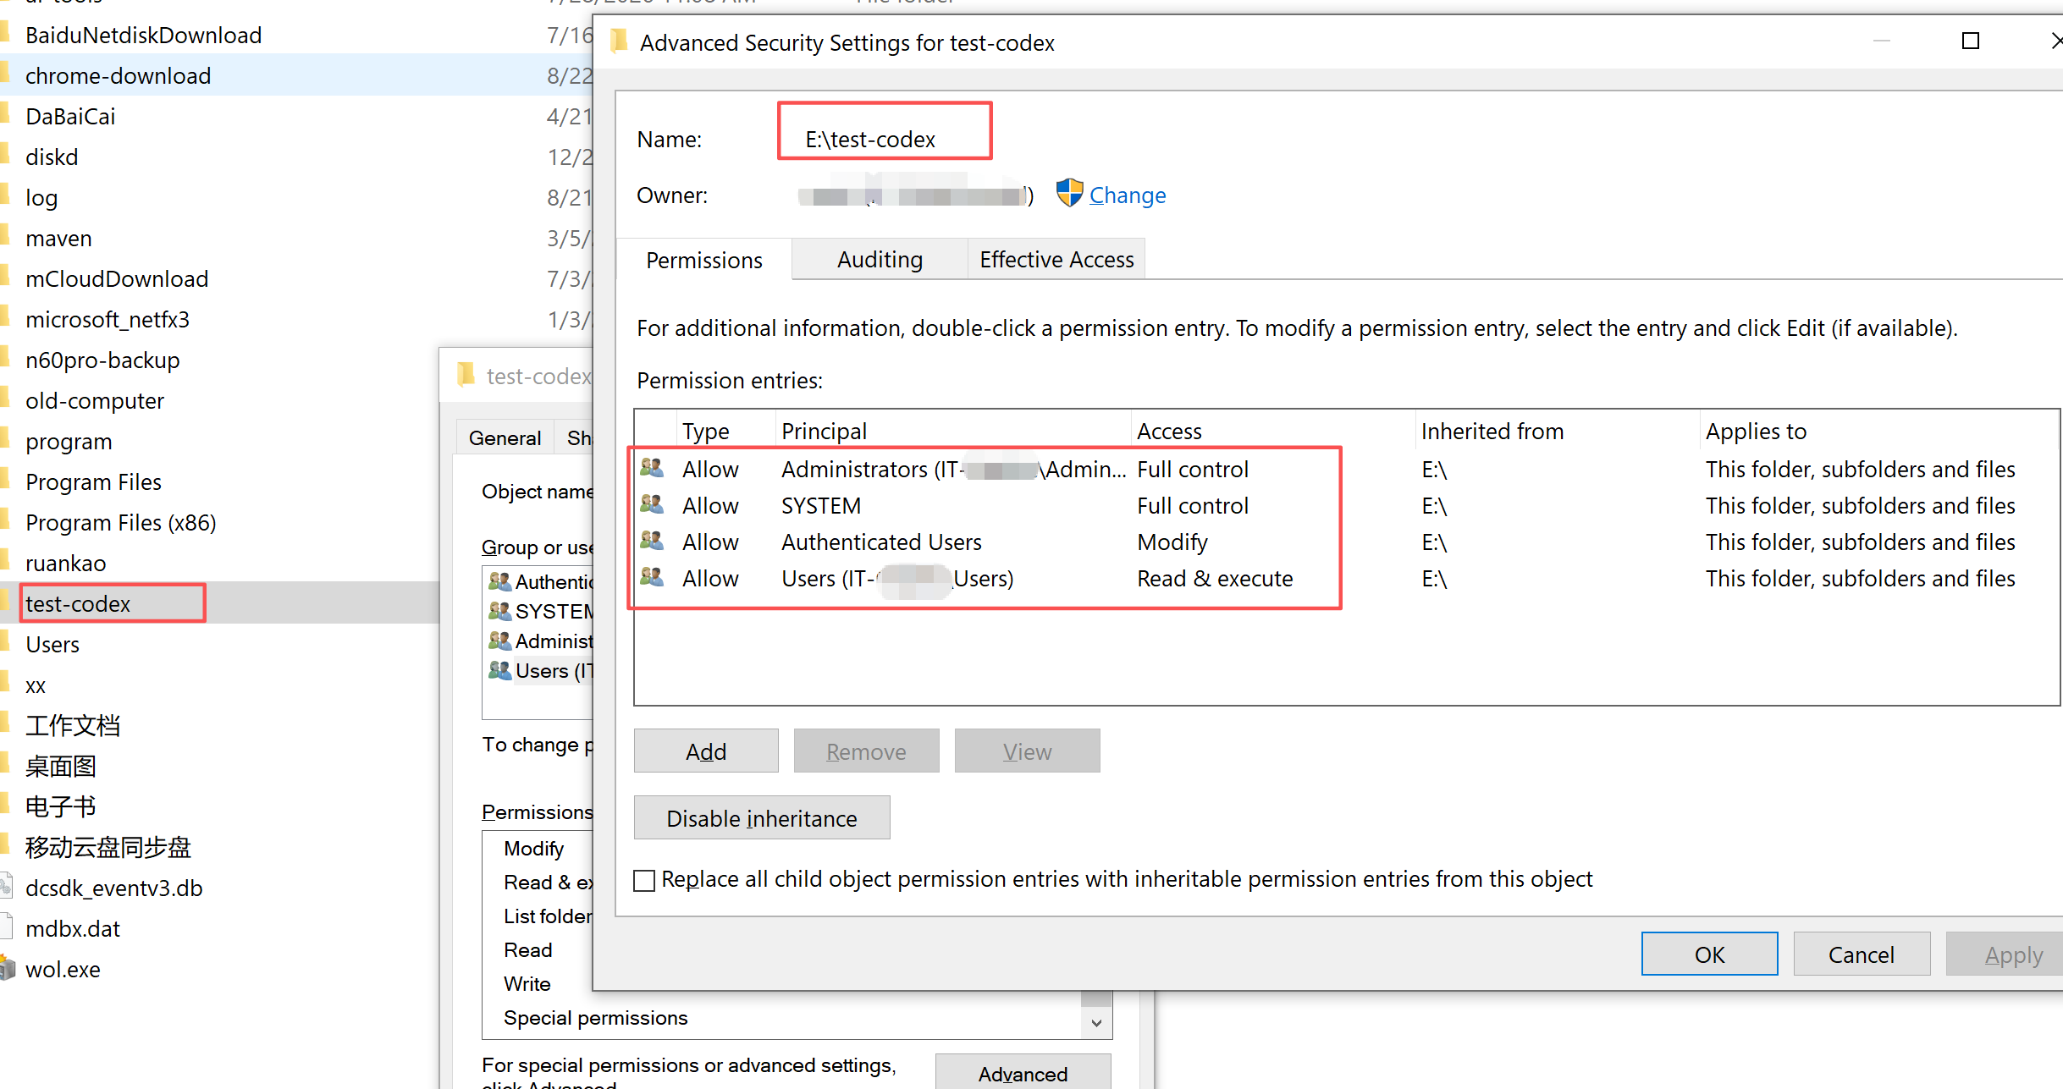
Task: Select the Users Read & execute entry
Action: pyautogui.click(x=1347, y=578)
